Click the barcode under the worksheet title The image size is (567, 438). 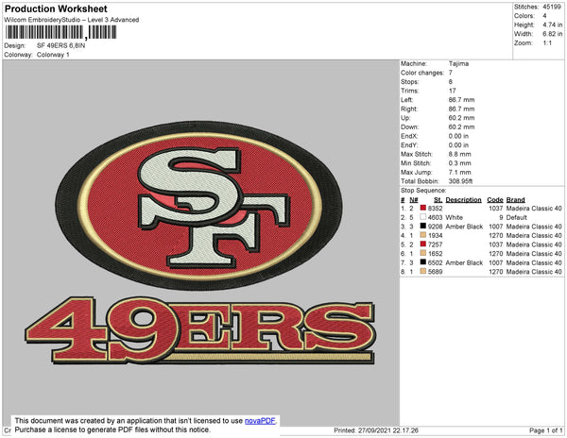60,32
